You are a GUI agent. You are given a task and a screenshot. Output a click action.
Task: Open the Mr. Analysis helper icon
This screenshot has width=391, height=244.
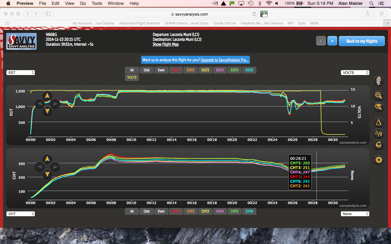coord(378,81)
